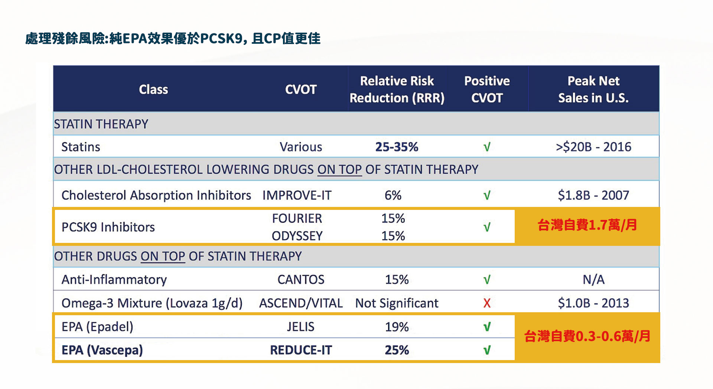Click the checkmark in the CANTOS row
713x389 pixels.
pyautogui.click(x=487, y=280)
